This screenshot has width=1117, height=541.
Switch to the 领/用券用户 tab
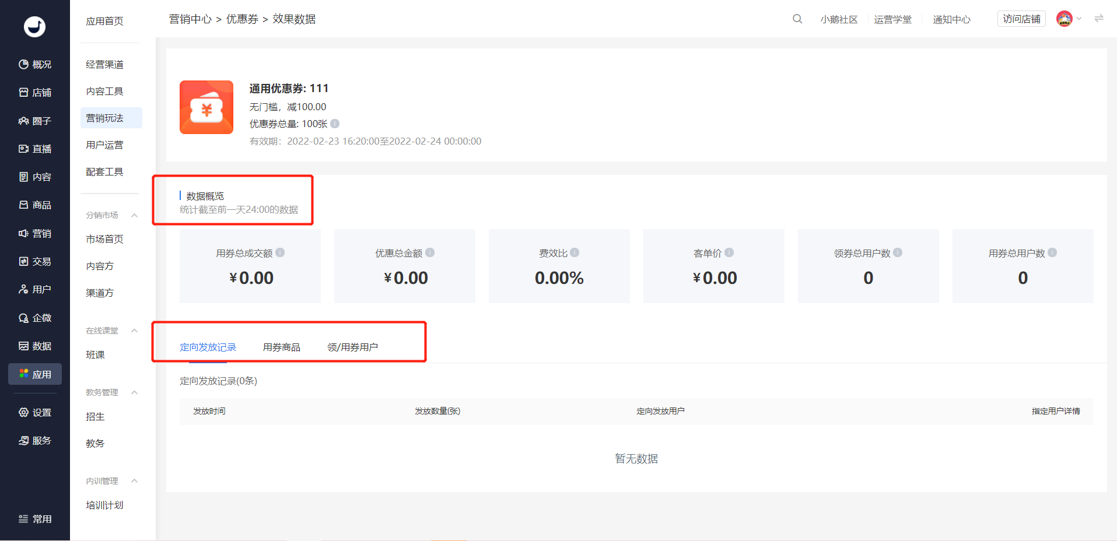point(352,347)
